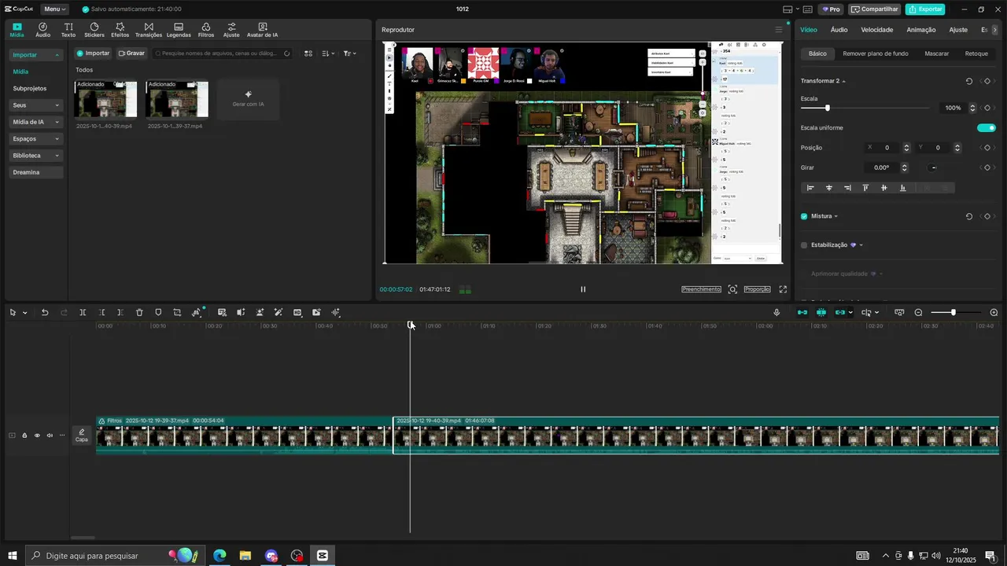Open the media sort dropdown

(329, 53)
